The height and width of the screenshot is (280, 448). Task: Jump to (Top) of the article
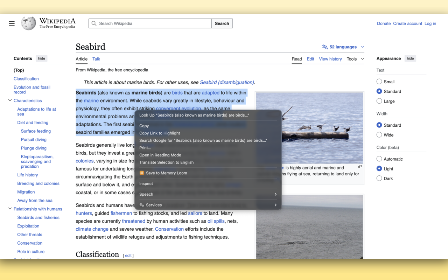19,70
